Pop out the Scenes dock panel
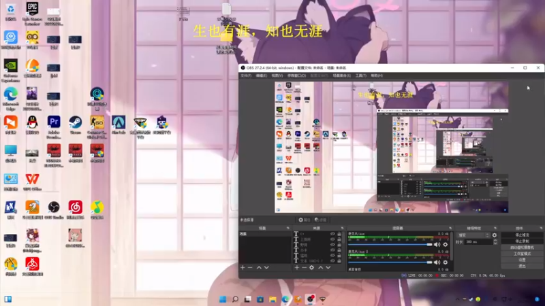The image size is (545, 306). [287, 228]
